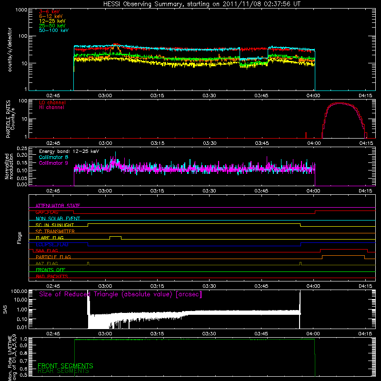This screenshot has width=381, height=381.
Task: Click the Mon. Rate LIVETIME axis label
Action: (12, 358)
